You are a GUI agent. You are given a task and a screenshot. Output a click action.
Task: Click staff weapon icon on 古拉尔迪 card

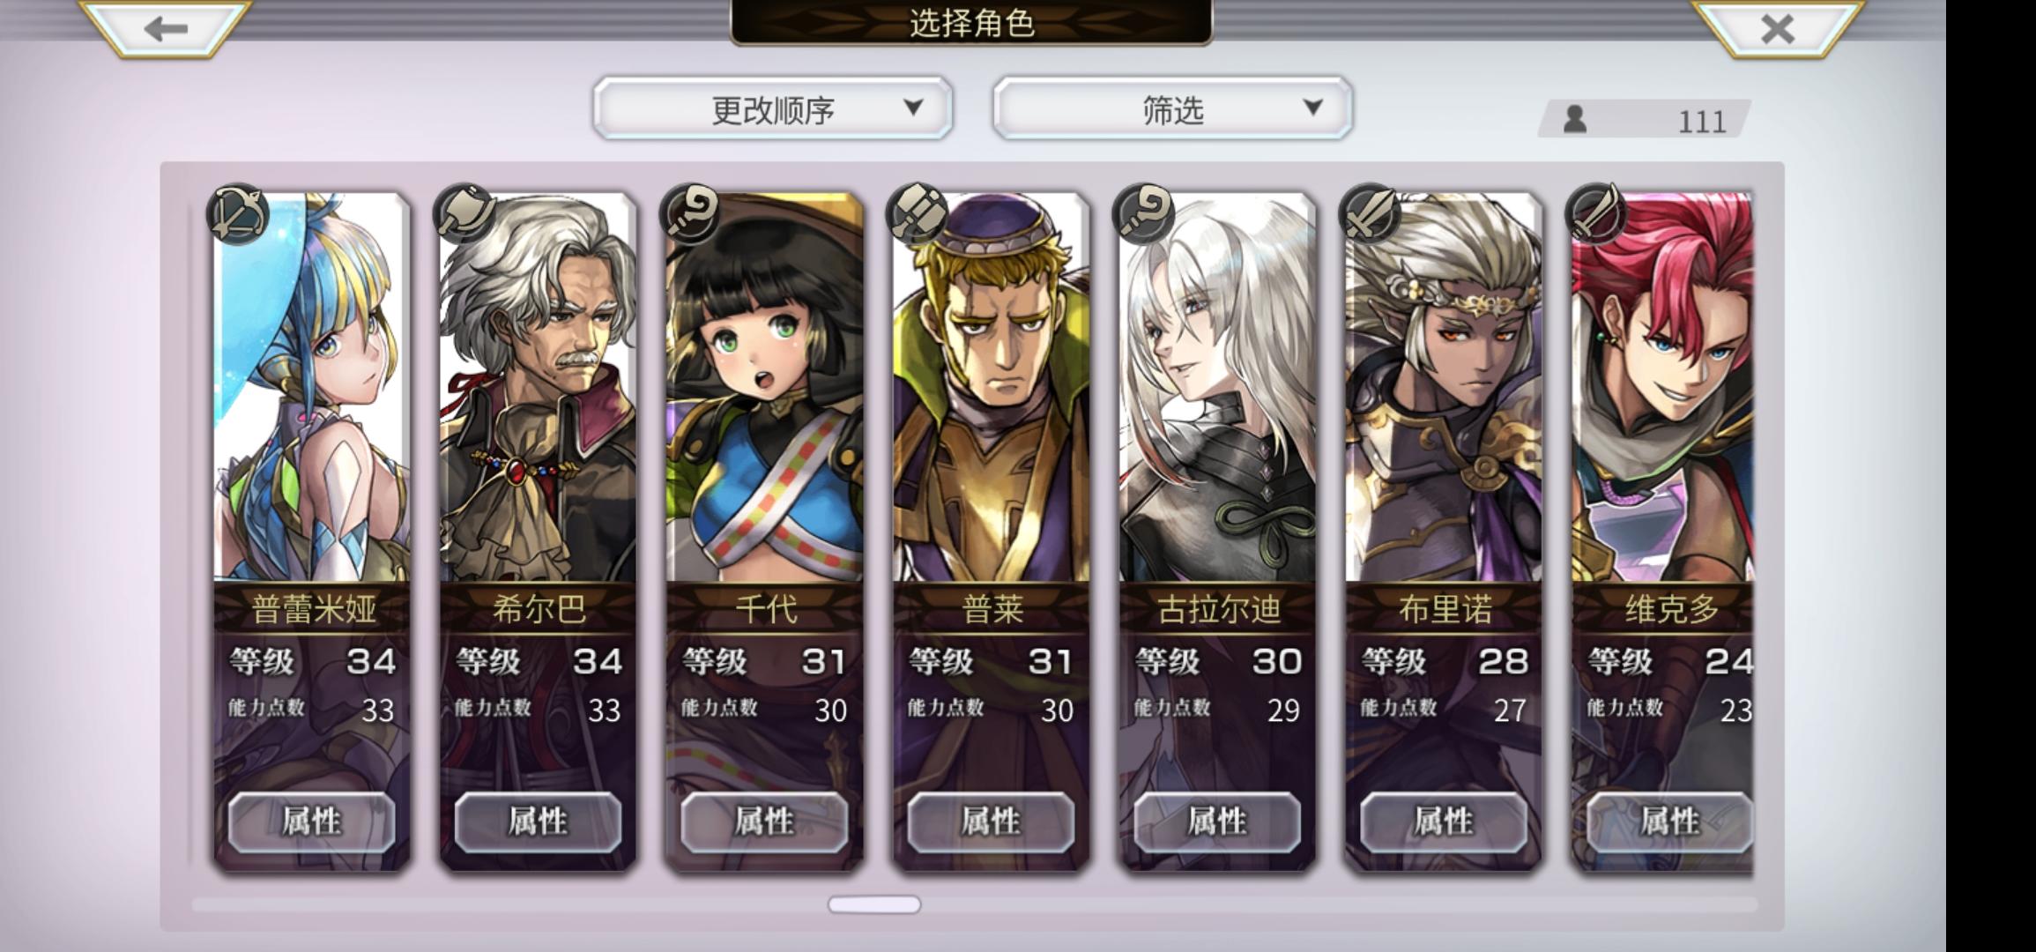tap(1143, 214)
